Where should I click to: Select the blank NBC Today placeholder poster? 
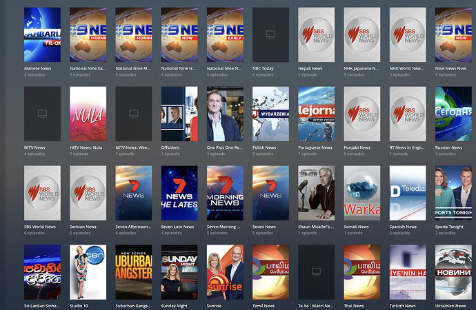click(x=271, y=35)
